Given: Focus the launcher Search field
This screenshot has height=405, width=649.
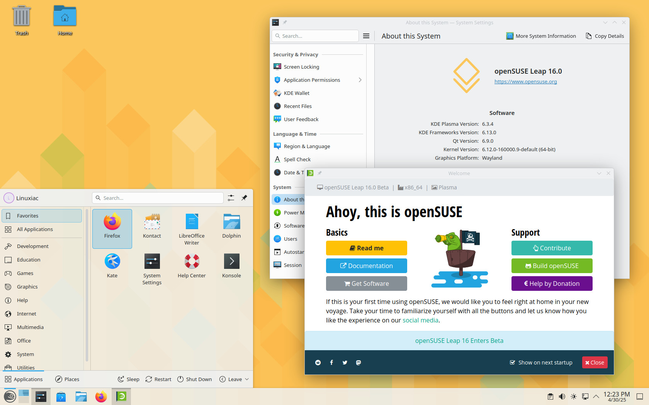Looking at the screenshot, I should click(158, 198).
